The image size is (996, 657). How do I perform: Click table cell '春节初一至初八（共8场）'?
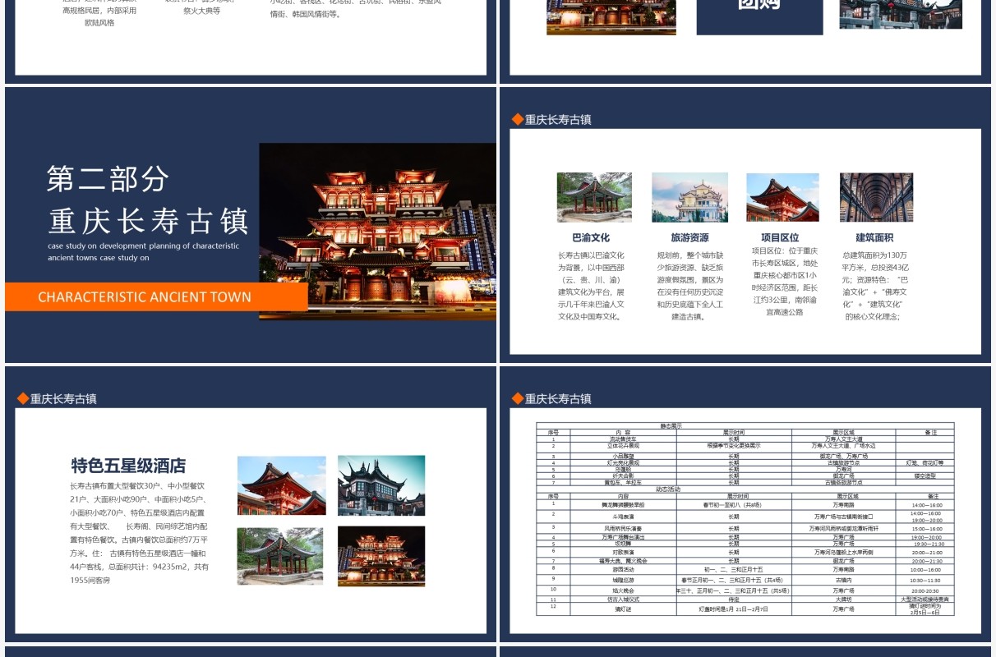tap(734, 504)
